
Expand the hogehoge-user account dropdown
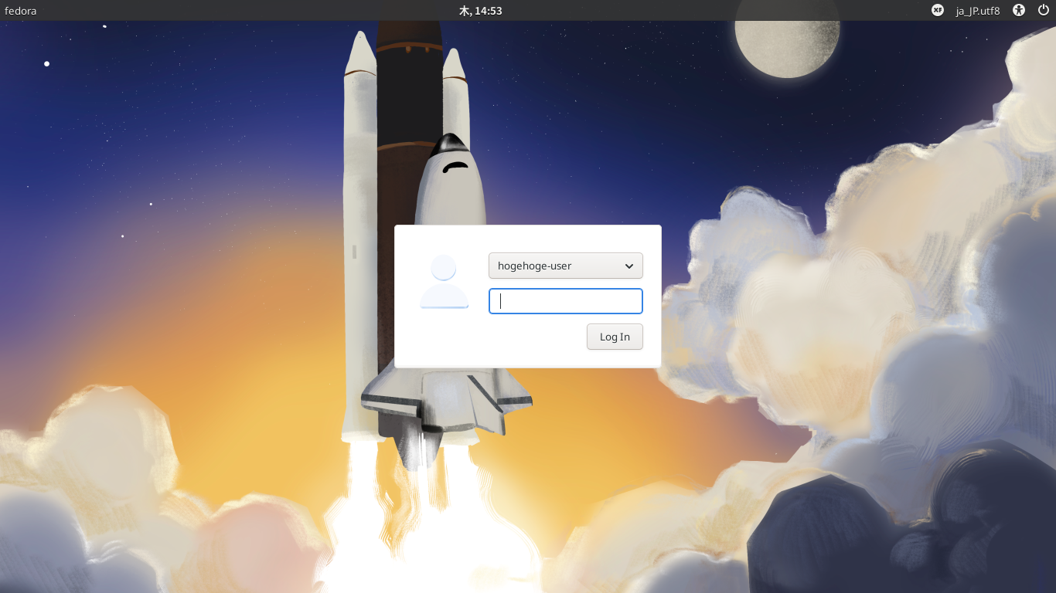click(x=566, y=266)
